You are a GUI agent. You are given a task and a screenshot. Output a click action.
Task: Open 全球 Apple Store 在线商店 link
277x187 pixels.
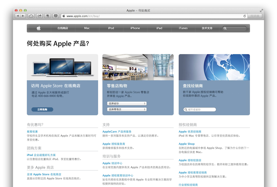tap(44, 174)
